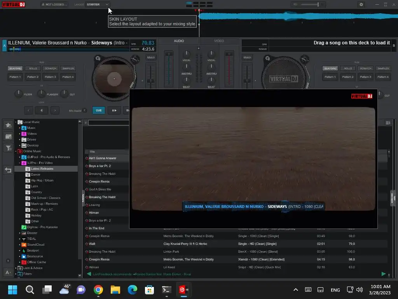The height and width of the screenshot is (299, 398).
Task: Click the favorites star sidebar icon
Action: (9, 125)
